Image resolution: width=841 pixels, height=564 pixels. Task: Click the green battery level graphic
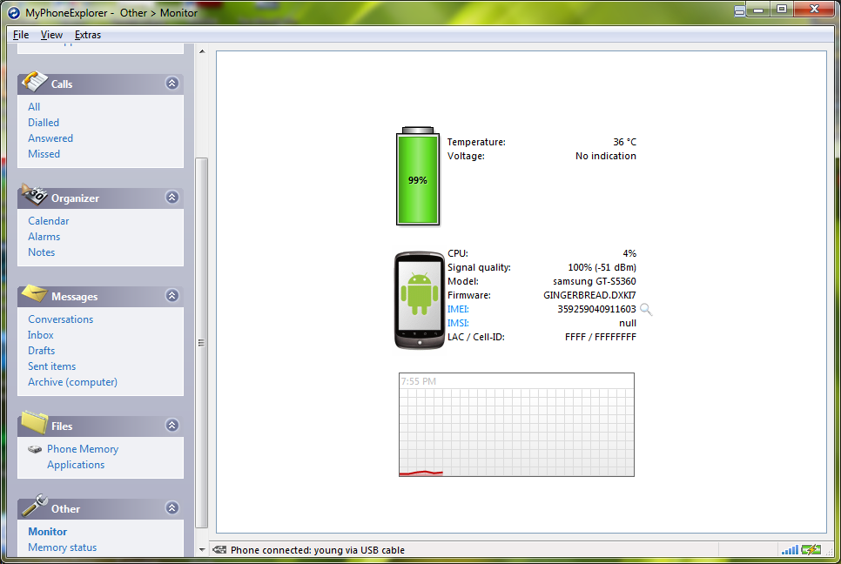coord(418,177)
